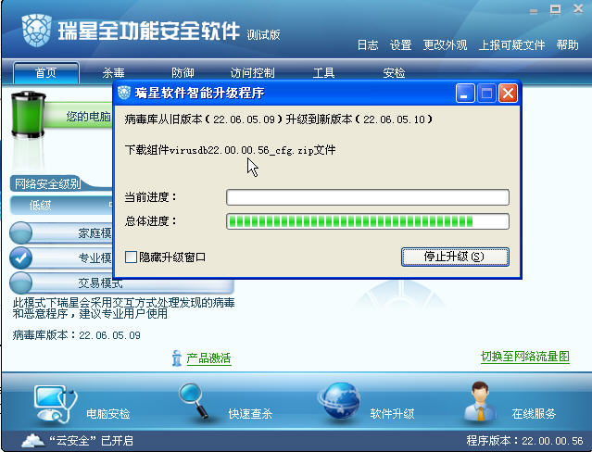The image size is (592, 452).
Task: Click the 下载组件virusdb22.00.00.56_cfg.zip文件 text
Action: pyautogui.click(x=230, y=150)
